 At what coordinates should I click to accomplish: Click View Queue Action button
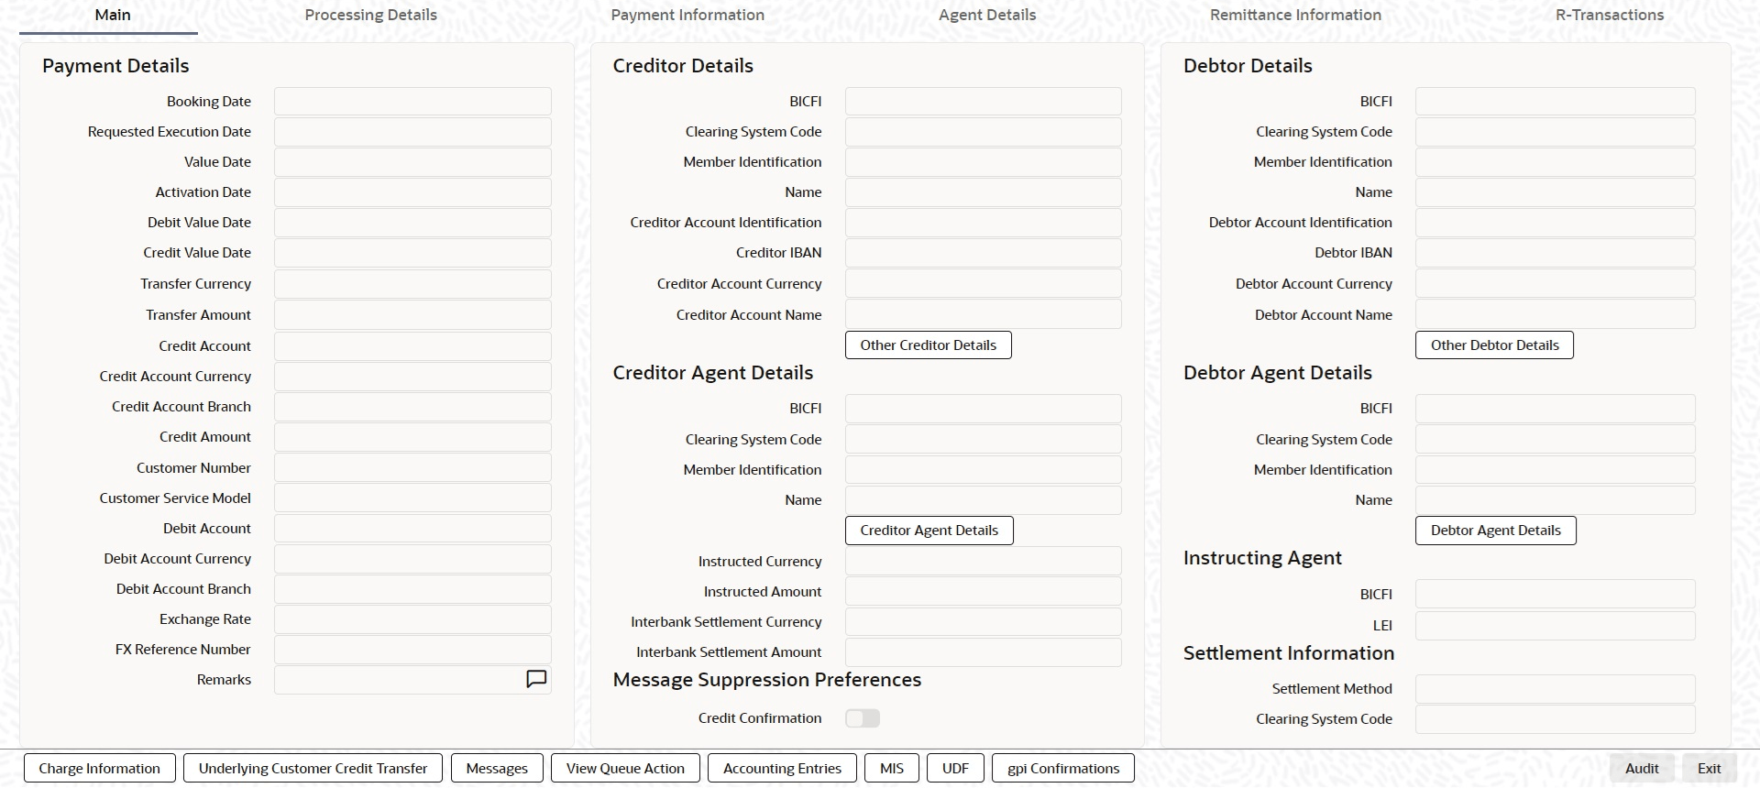[x=625, y=768]
